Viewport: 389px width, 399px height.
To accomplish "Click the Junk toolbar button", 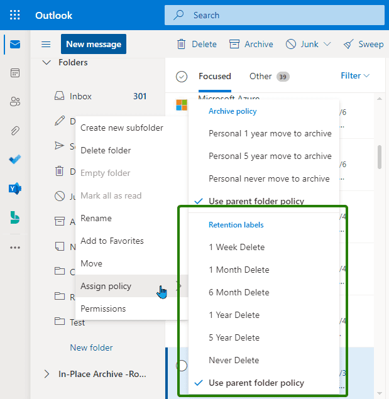I will [302, 44].
